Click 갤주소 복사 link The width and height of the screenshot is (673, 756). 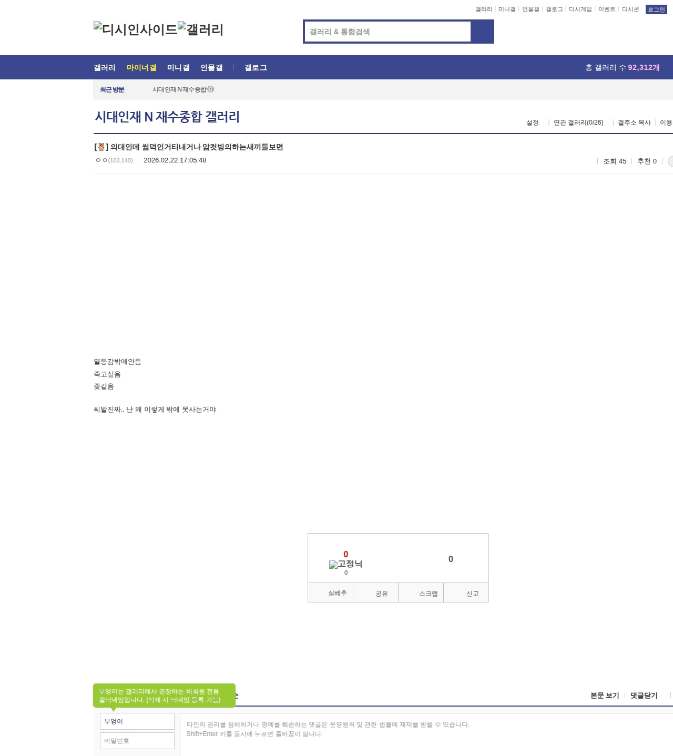pos(634,122)
